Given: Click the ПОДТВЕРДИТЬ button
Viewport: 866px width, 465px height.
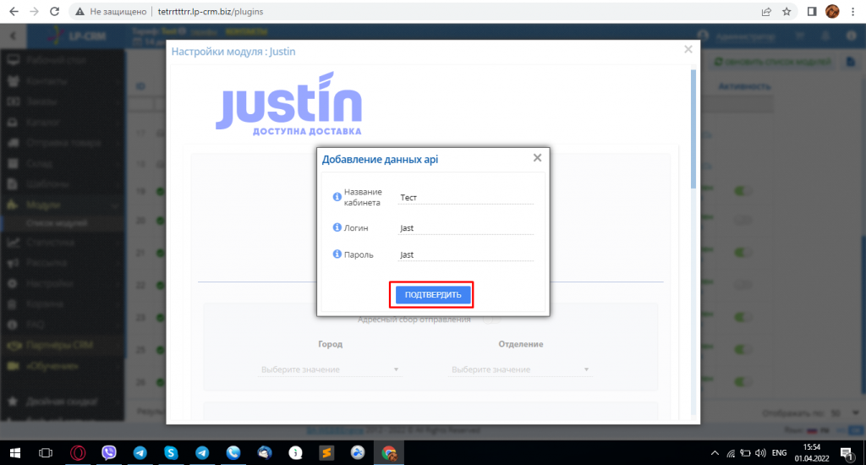Looking at the screenshot, I should [x=433, y=295].
